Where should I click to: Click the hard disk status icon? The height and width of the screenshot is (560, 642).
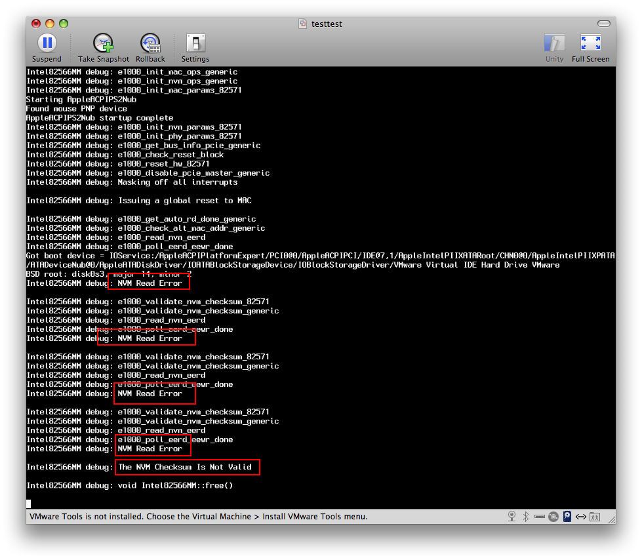pyautogui.click(x=567, y=517)
